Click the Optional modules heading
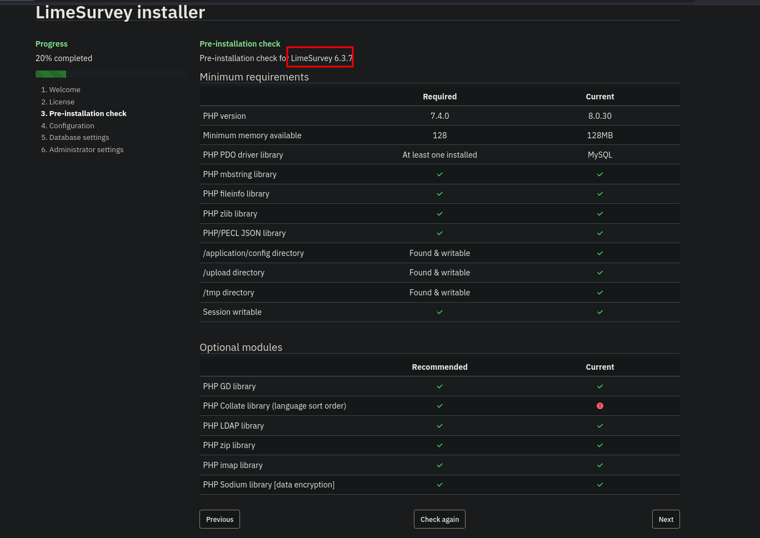 (241, 348)
